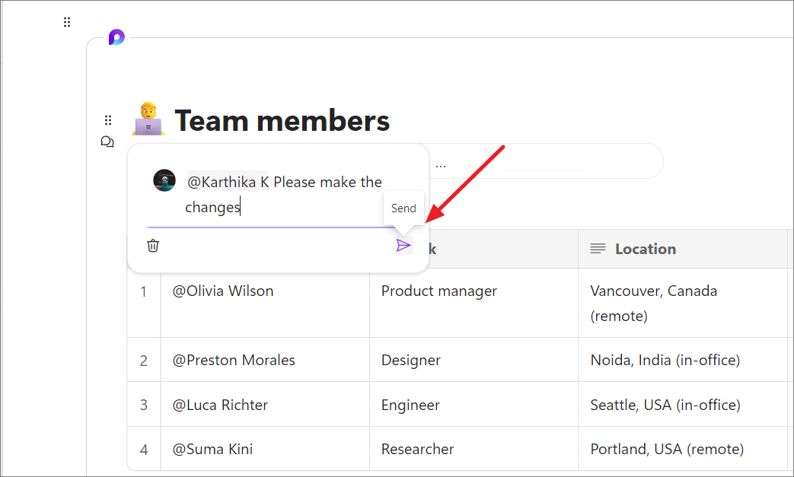Screen dimensions: 794x477
Task: Open the Location column header
Action: (x=644, y=249)
